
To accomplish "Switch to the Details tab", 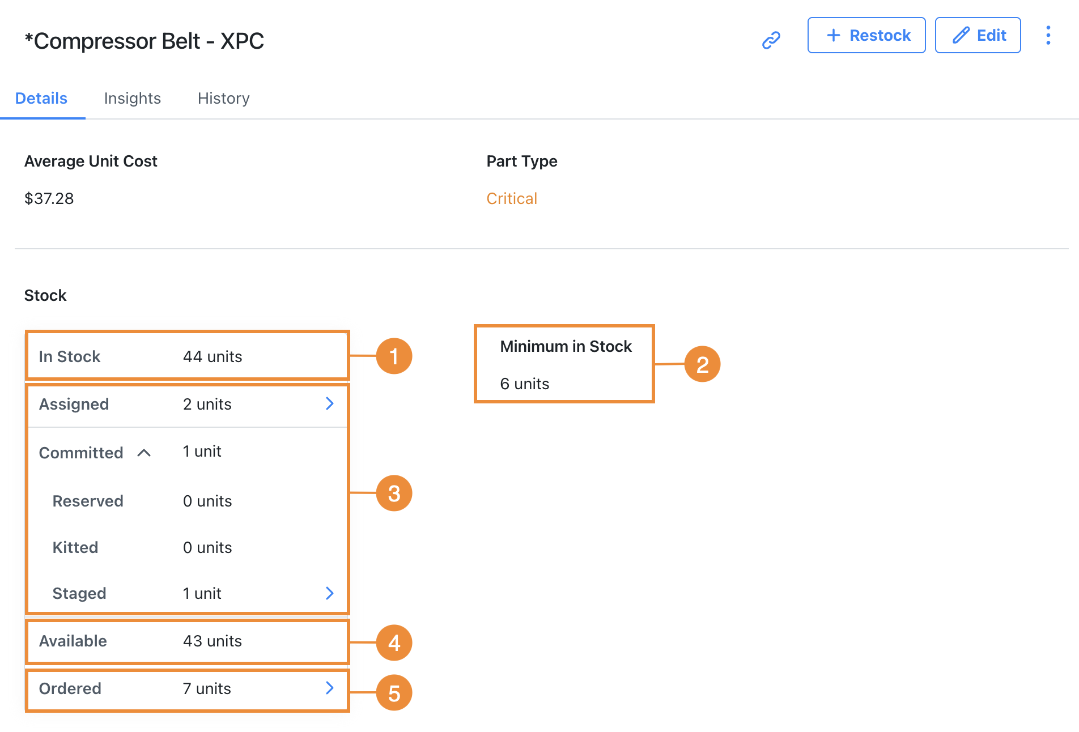I will point(41,99).
